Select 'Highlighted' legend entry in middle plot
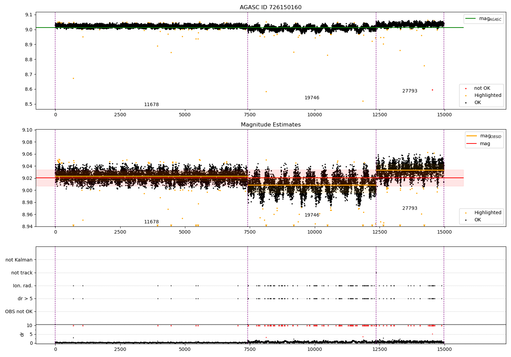This screenshot has height=357, width=511. pos(487,213)
